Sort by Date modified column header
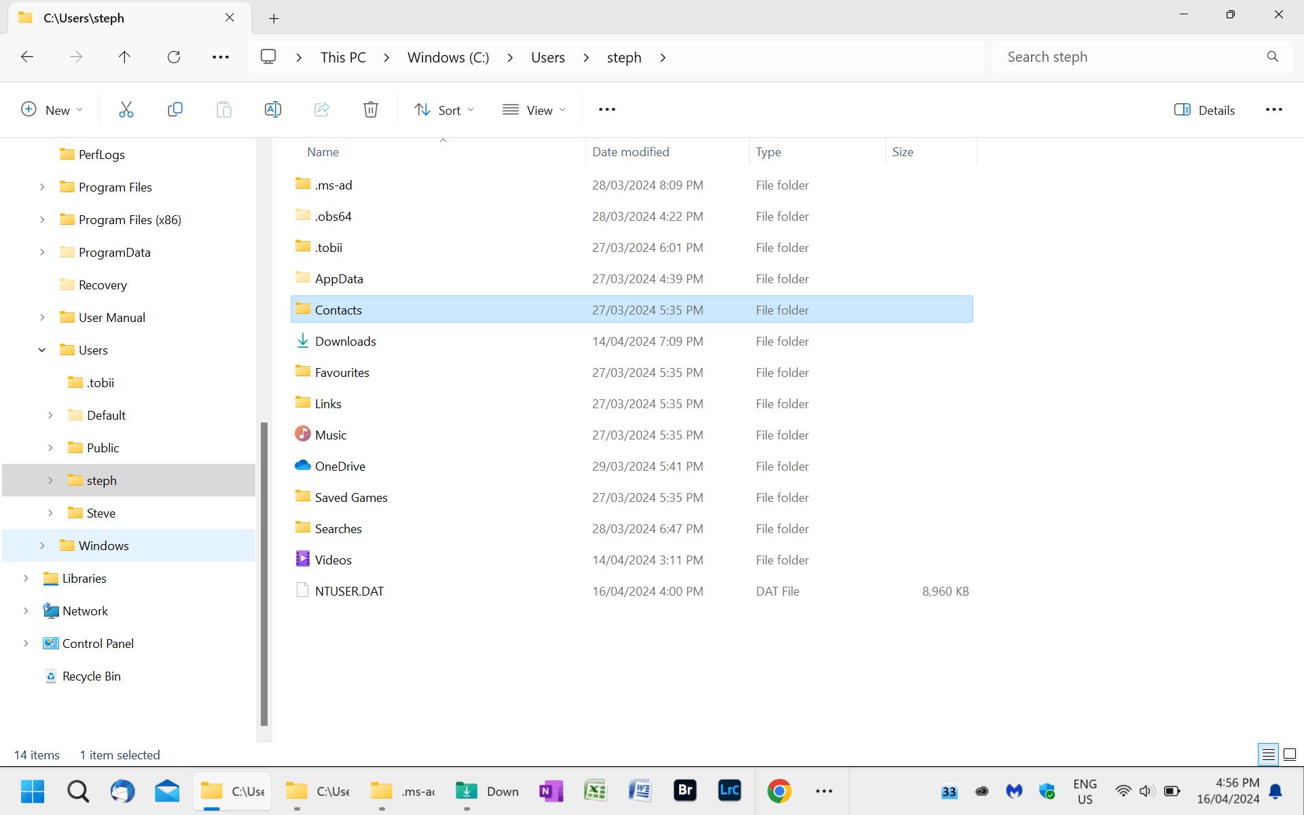Image resolution: width=1304 pixels, height=815 pixels. click(x=630, y=152)
